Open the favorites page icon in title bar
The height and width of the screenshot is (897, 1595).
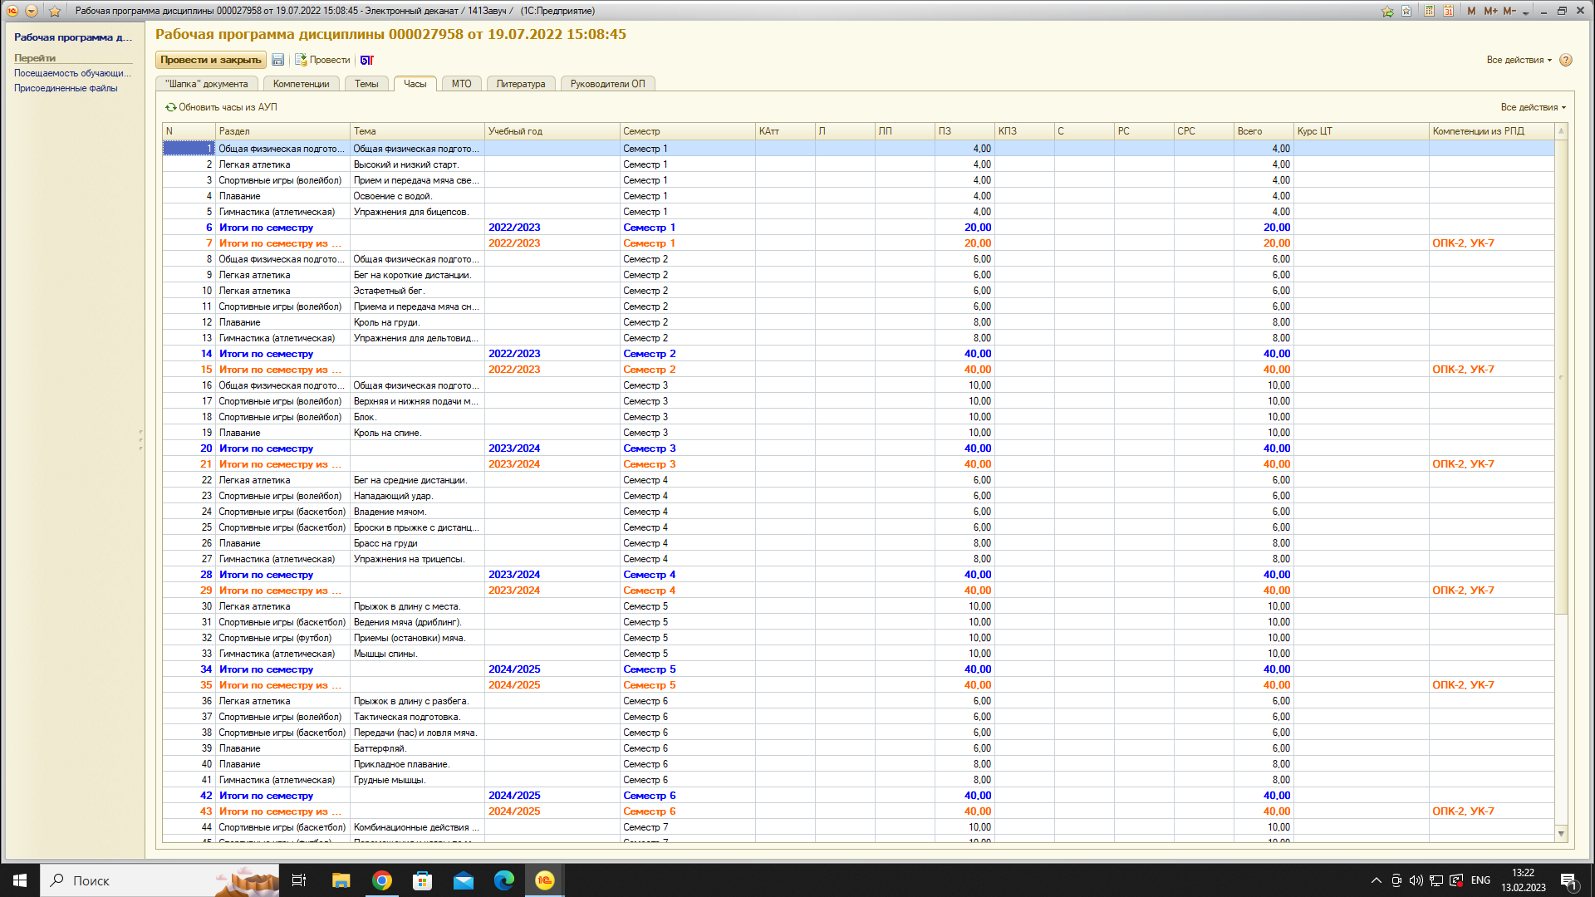click(1406, 11)
